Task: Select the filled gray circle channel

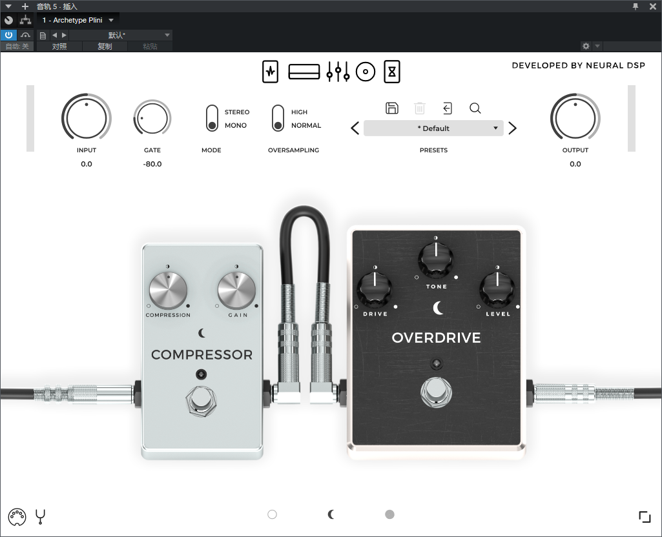Action: pyautogui.click(x=389, y=514)
